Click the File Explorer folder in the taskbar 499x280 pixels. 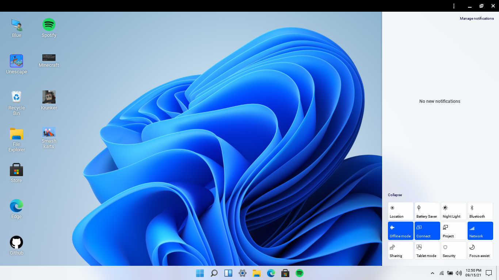pos(257,273)
